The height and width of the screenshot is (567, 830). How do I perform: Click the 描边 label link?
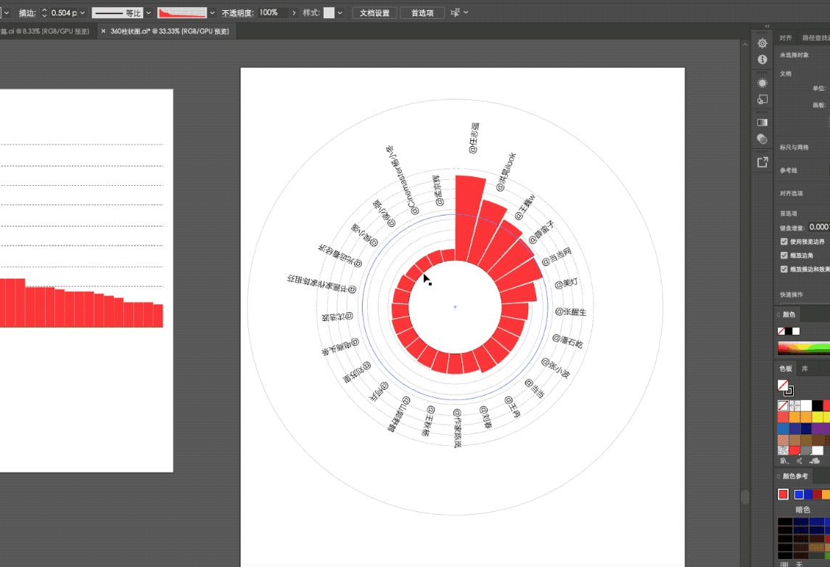[x=27, y=13]
